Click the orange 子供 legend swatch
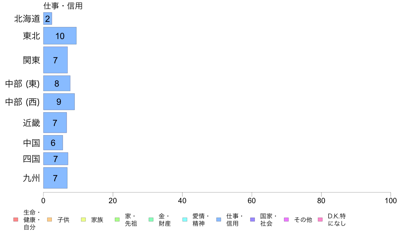 point(49,220)
